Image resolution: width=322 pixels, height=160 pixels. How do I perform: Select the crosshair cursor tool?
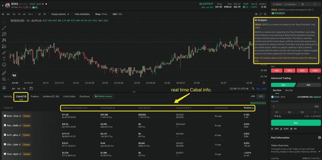pyautogui.click(x=4, y=22)
